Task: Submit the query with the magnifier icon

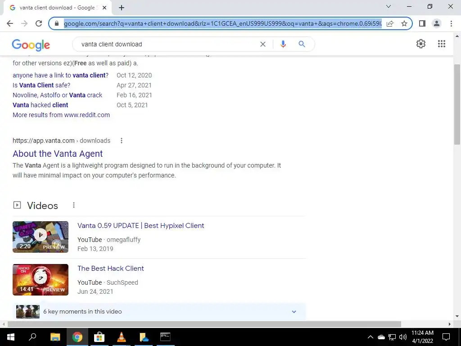Action: pos(302,44)
